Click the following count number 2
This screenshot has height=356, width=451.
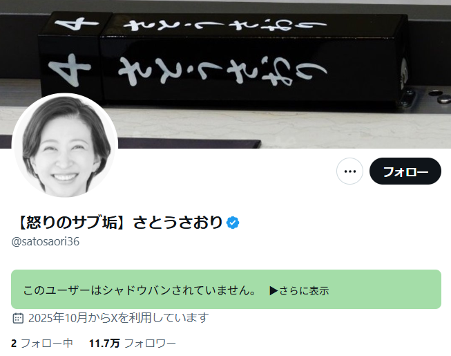(14, 344)
